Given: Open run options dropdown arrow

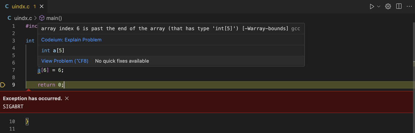Looking at the screenshot, I should coord(378,6).
